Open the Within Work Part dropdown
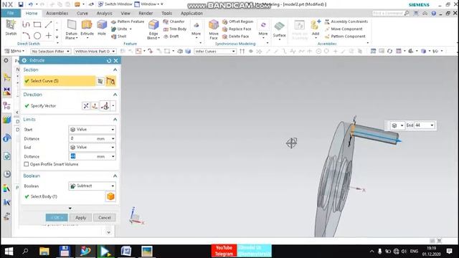 (95, 51)
